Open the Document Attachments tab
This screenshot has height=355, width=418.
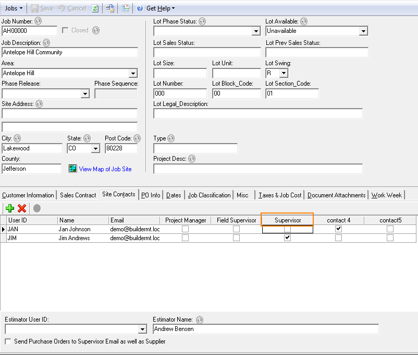coord(336,195)
